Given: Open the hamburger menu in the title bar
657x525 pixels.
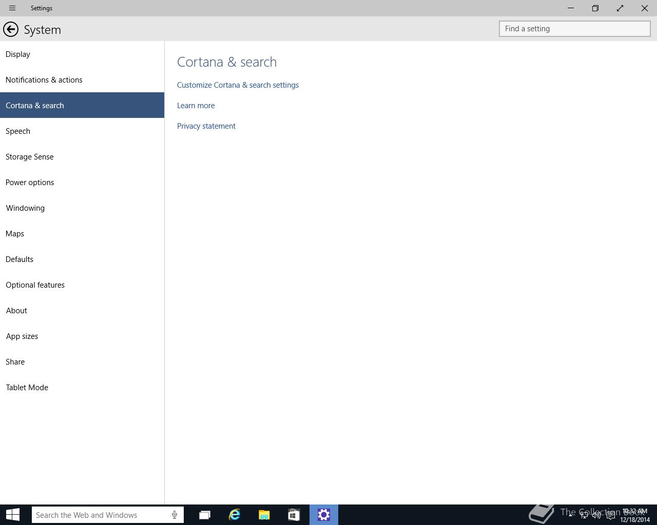Looking at the screenshot, I should (12, 8).
